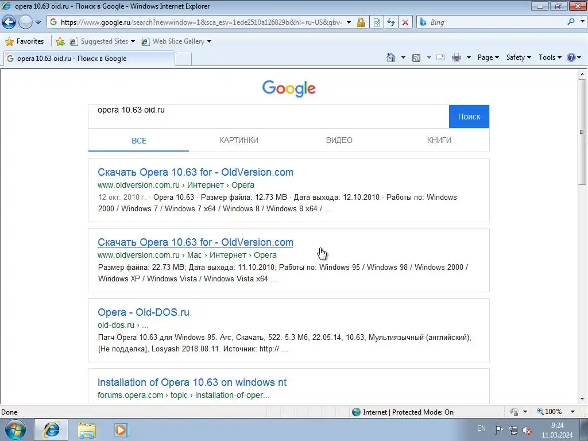
Task: Click the security lock icon in address bar
Action: (361, 22)
